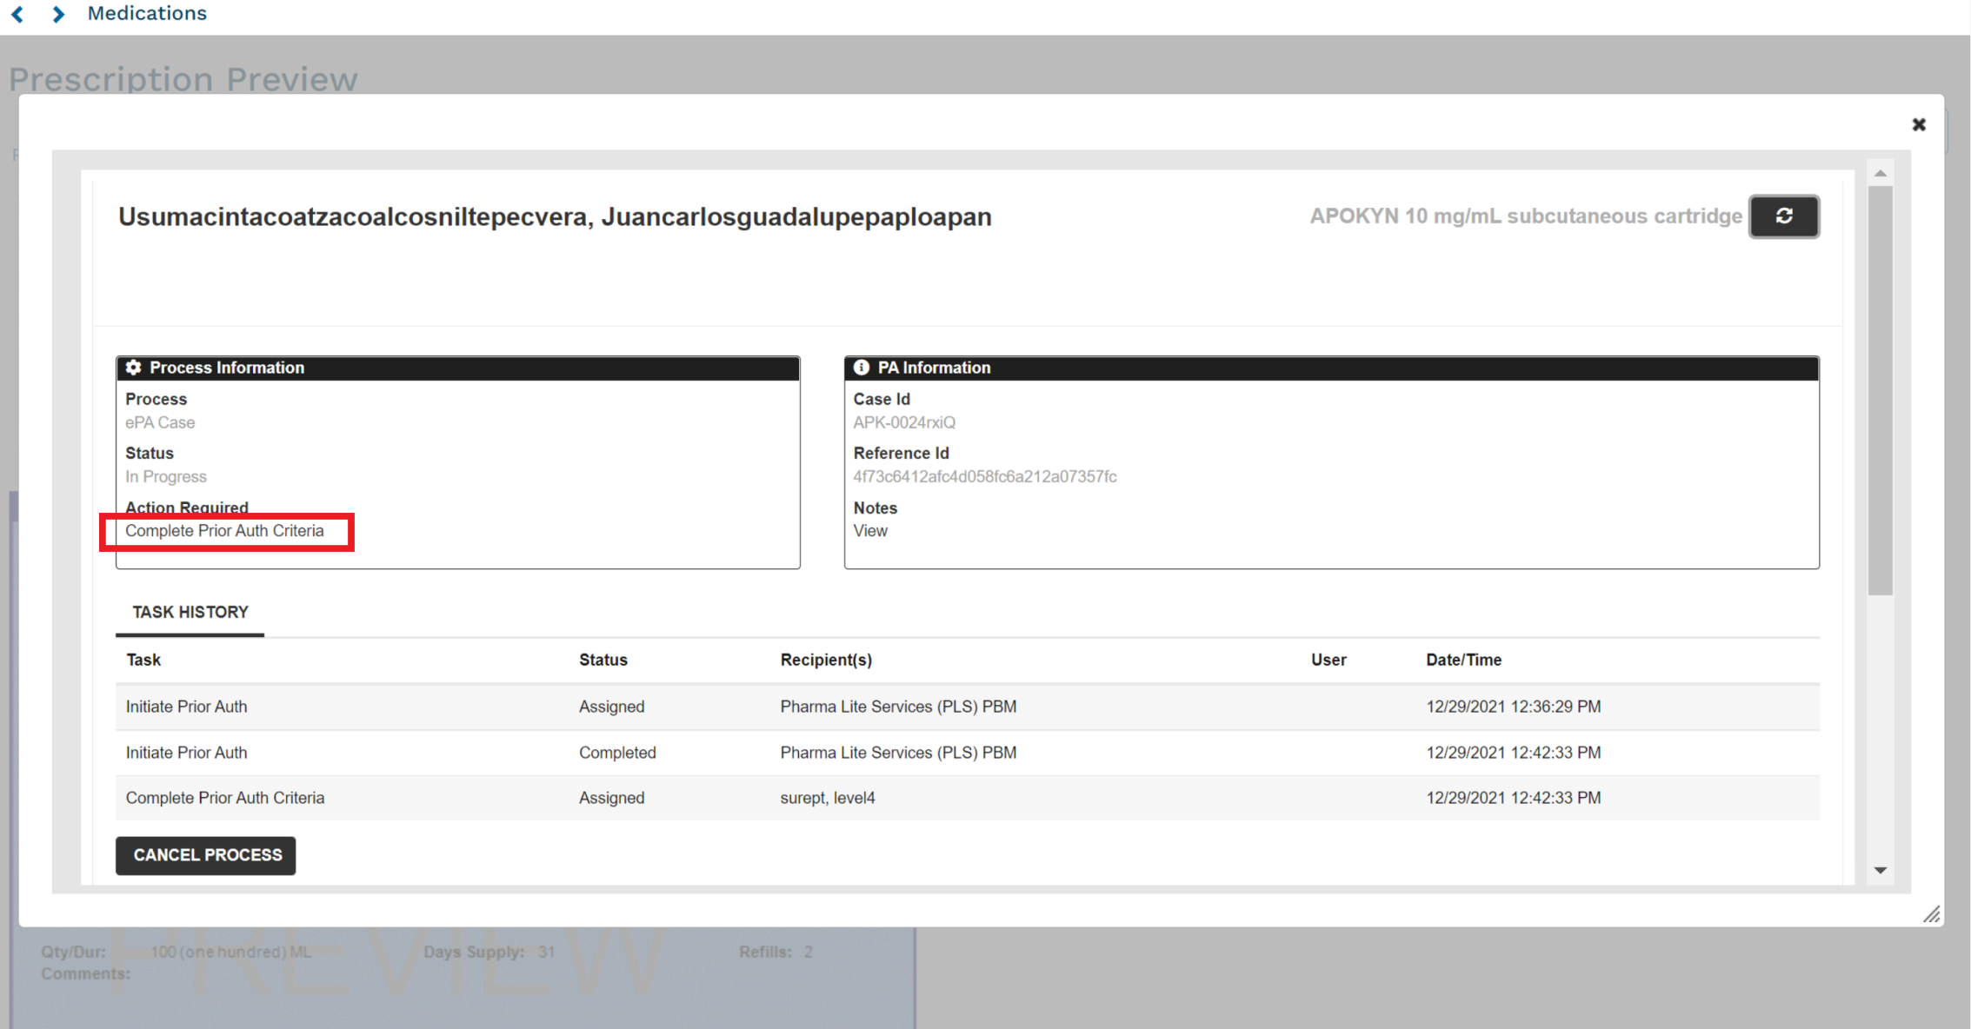1971x1029 pixels.
Task: Open the Complete Prior Auth Criteria action
Action: [224, 531]
